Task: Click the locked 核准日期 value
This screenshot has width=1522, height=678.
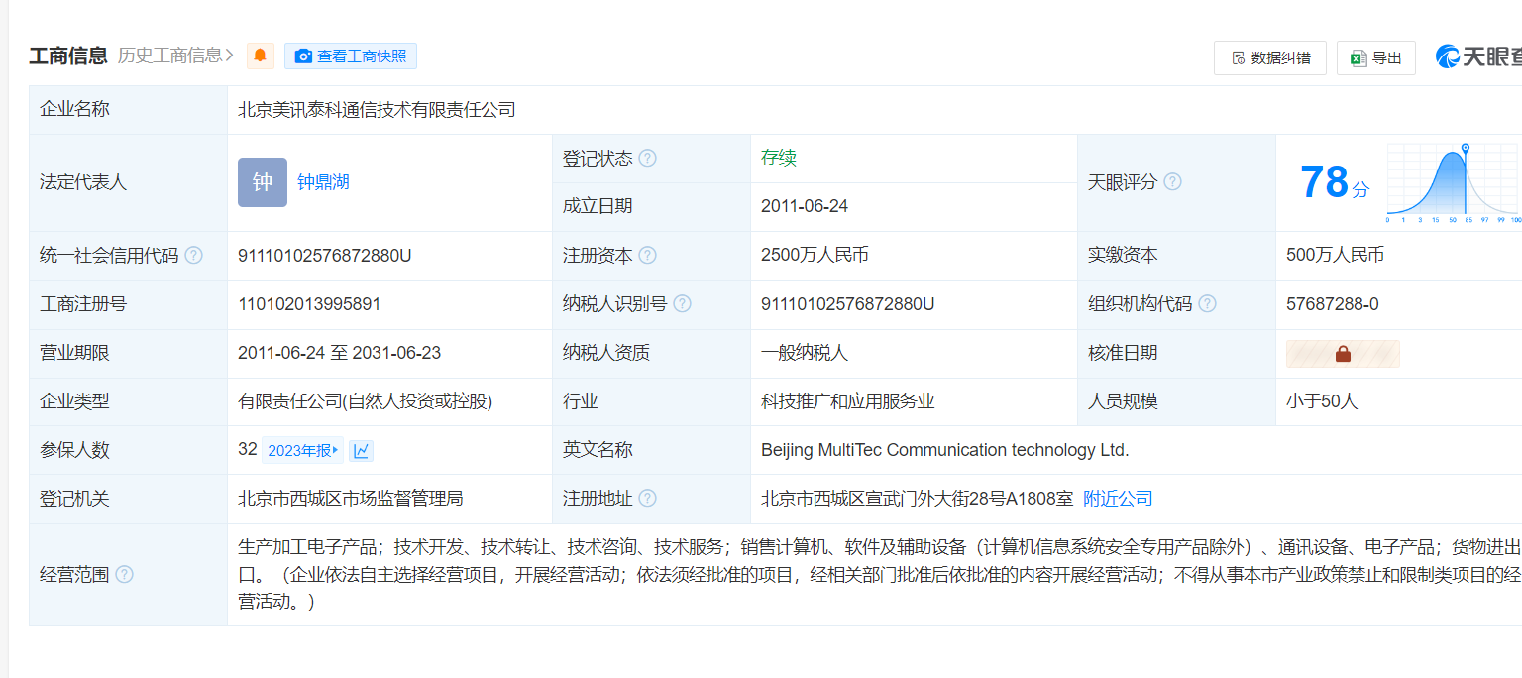Action: 1343,354
